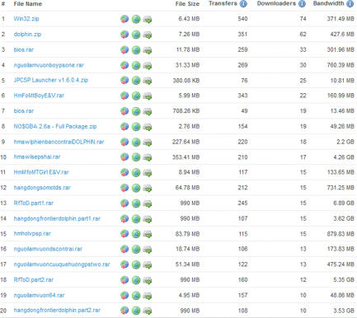Open the Win32.zip file link

click(26, 19)
